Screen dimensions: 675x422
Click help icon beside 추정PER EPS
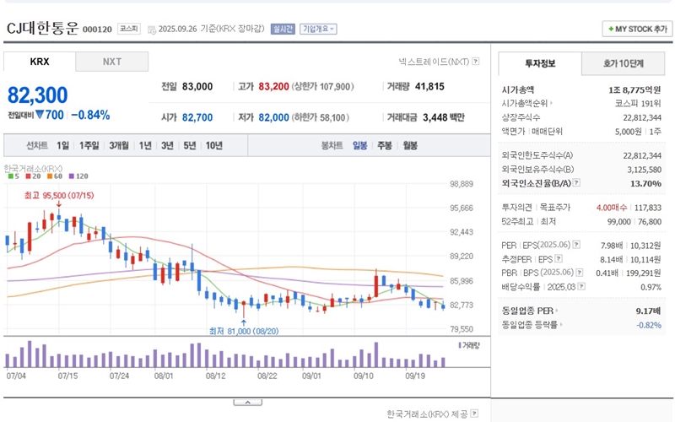coord(559,259)
